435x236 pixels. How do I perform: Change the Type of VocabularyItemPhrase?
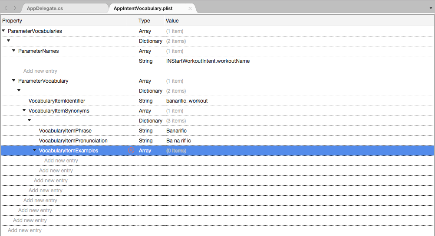[145, 131]
